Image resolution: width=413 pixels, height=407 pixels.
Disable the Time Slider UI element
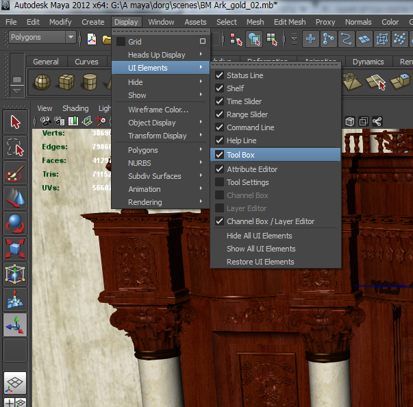pos(220,101)
